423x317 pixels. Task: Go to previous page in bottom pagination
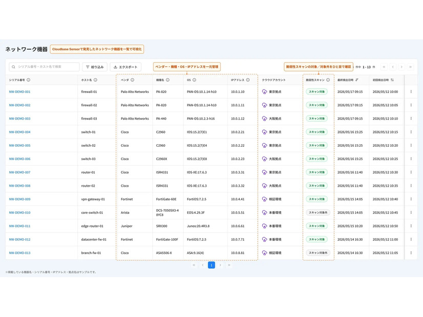(203, 265)
